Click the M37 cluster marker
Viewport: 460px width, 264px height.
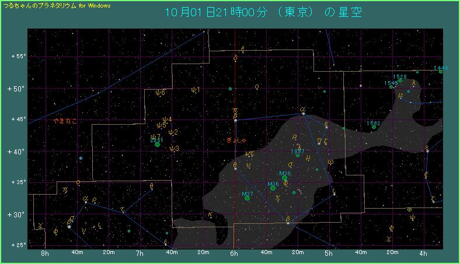pyautogui.click(x=248, y=198)
